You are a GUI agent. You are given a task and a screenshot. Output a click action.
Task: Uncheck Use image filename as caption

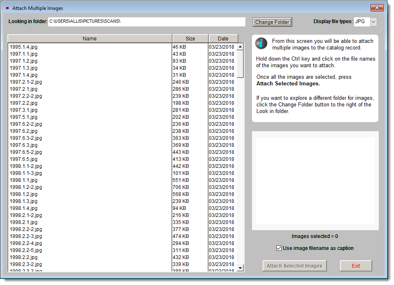278,248
